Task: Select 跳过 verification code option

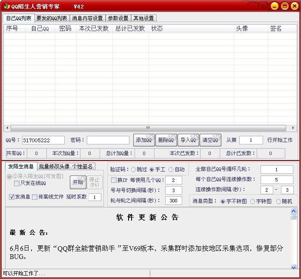Action: click(x=139, y=170)
